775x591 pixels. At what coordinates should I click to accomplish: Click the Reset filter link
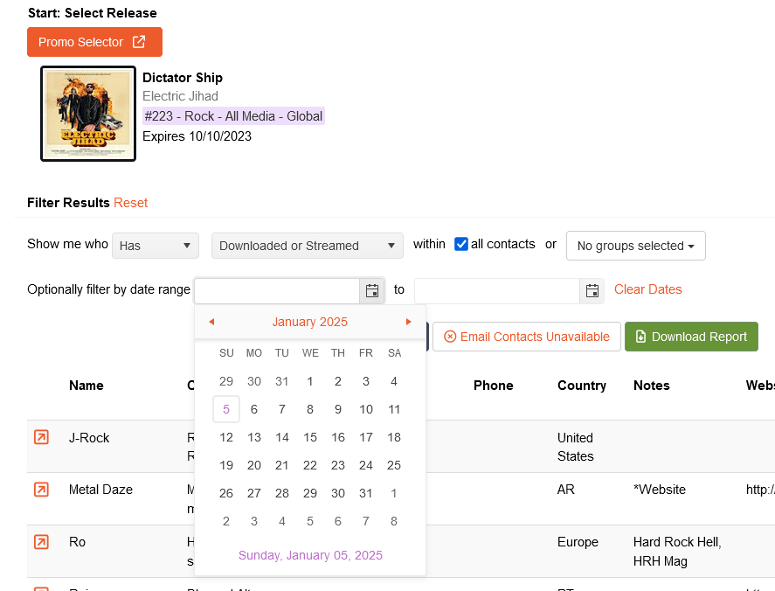[131, 203]
